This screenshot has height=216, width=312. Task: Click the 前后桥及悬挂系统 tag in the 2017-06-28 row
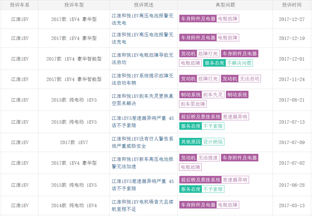click(201, 180)
